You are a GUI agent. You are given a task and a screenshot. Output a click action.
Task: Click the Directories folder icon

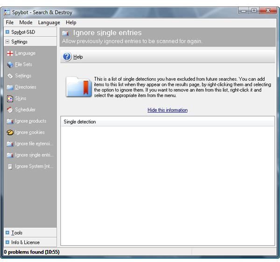pyautogui.click(x=10, y=87)
